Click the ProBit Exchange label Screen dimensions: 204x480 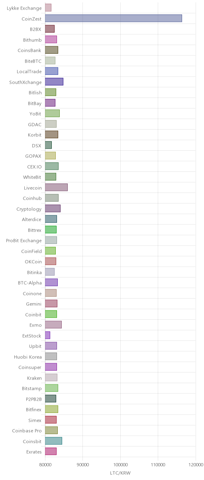tap(24, 240)
